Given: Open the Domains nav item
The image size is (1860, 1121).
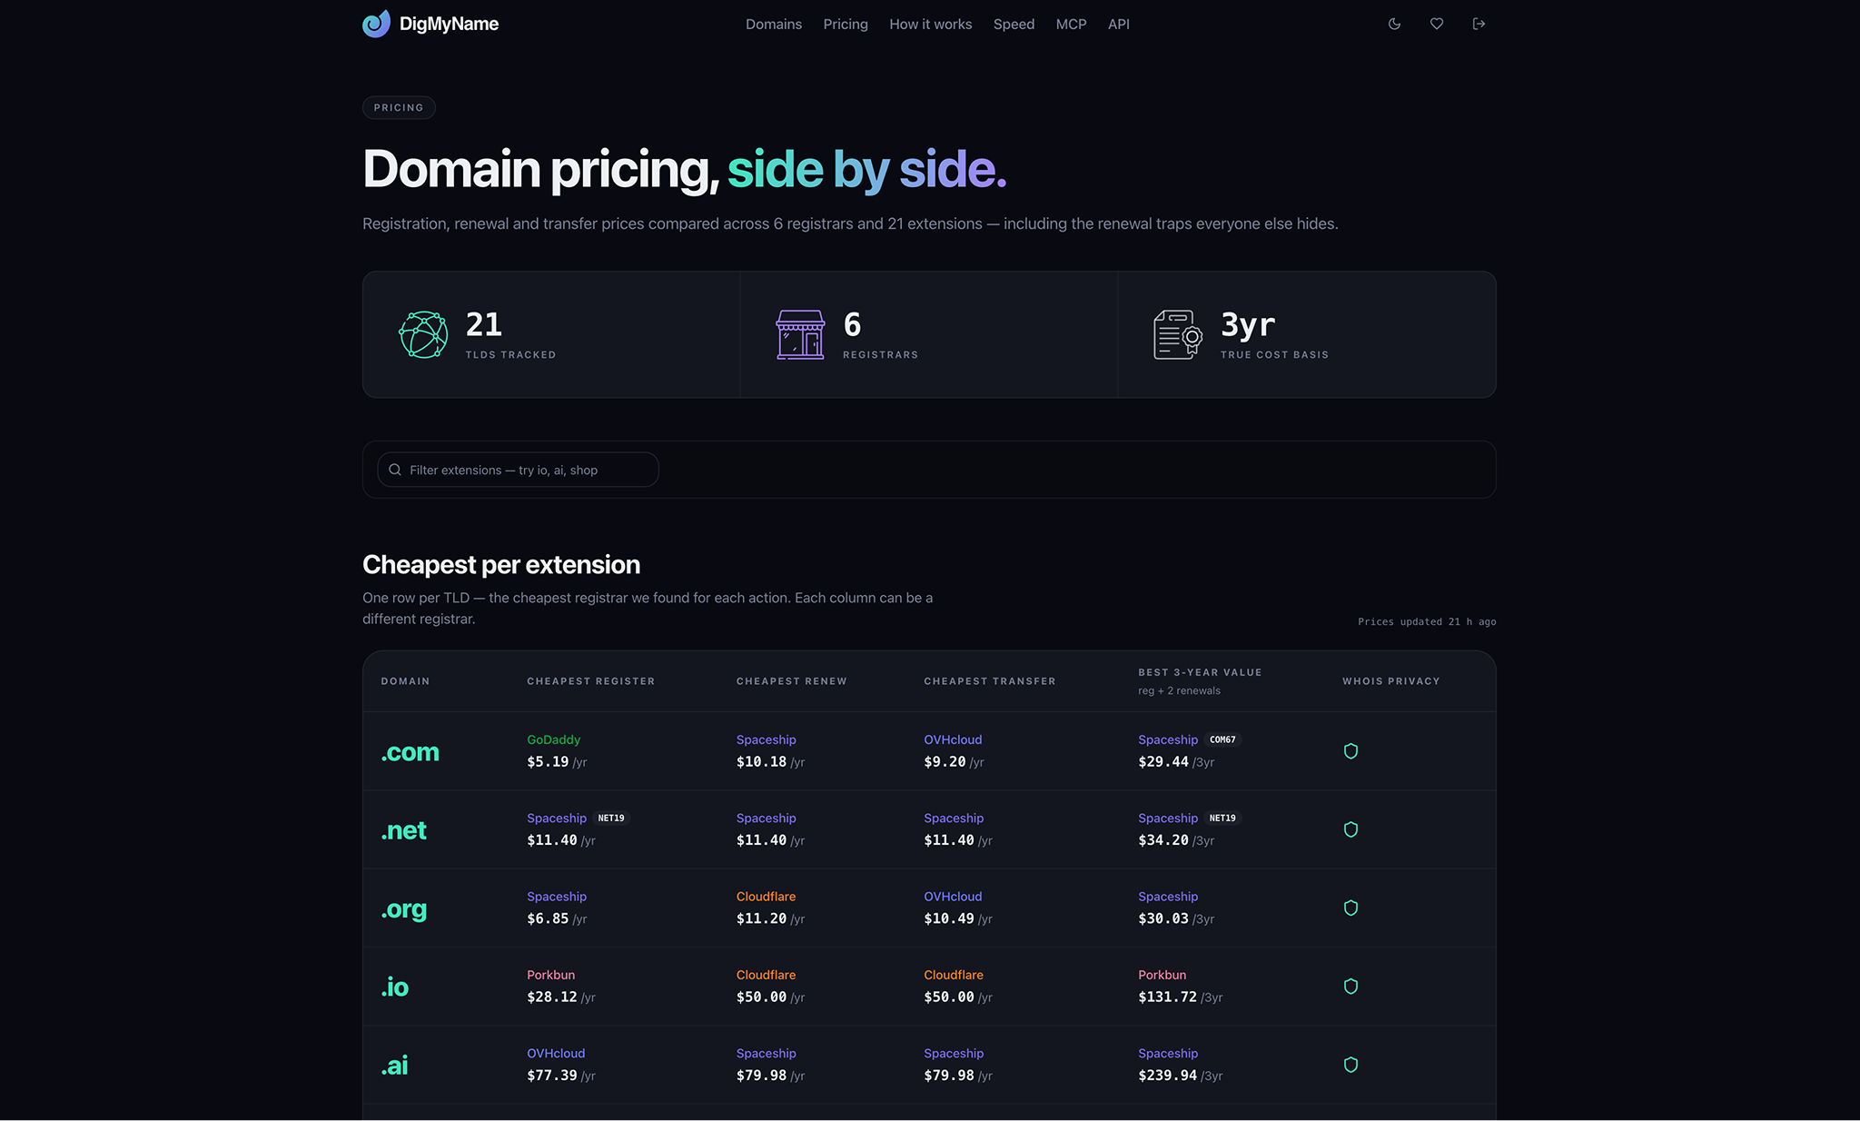Looking at the screenshot, I should pyautogui.click(x=774, y=25).
